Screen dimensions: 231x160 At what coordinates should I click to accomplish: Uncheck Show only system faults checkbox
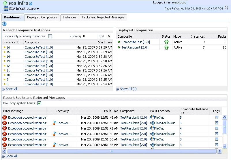coord(39,103)
